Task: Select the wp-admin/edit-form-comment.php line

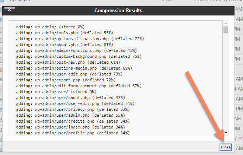Action: click(79, 86)
